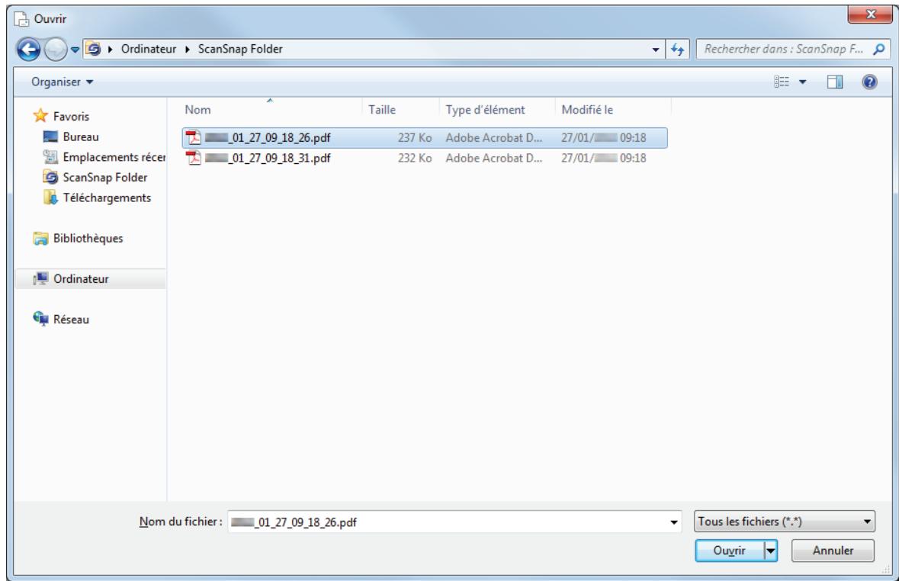Open the view options dropdown arrow
Viewport: 899px width, 581px height.
coord(803,82)
